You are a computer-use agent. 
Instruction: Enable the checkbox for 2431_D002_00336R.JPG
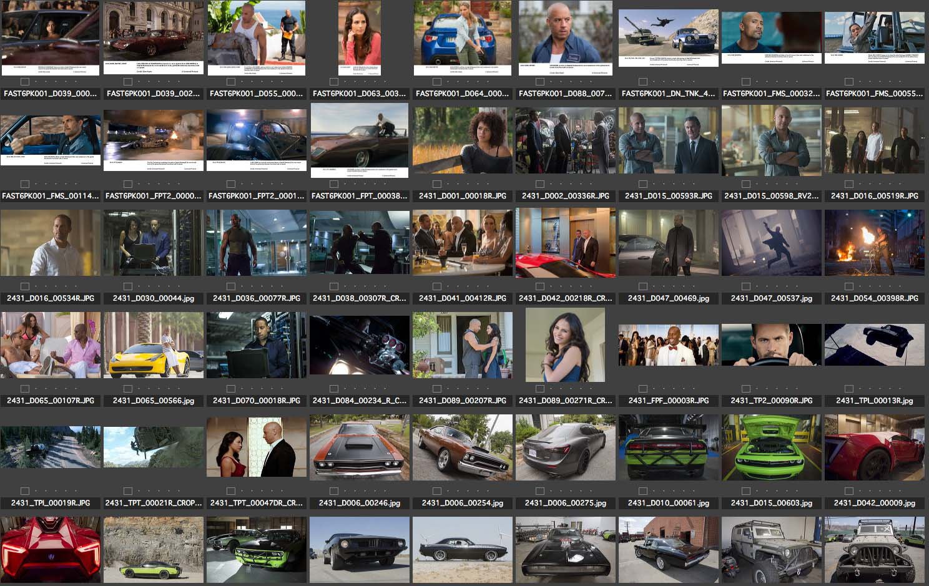540,184
